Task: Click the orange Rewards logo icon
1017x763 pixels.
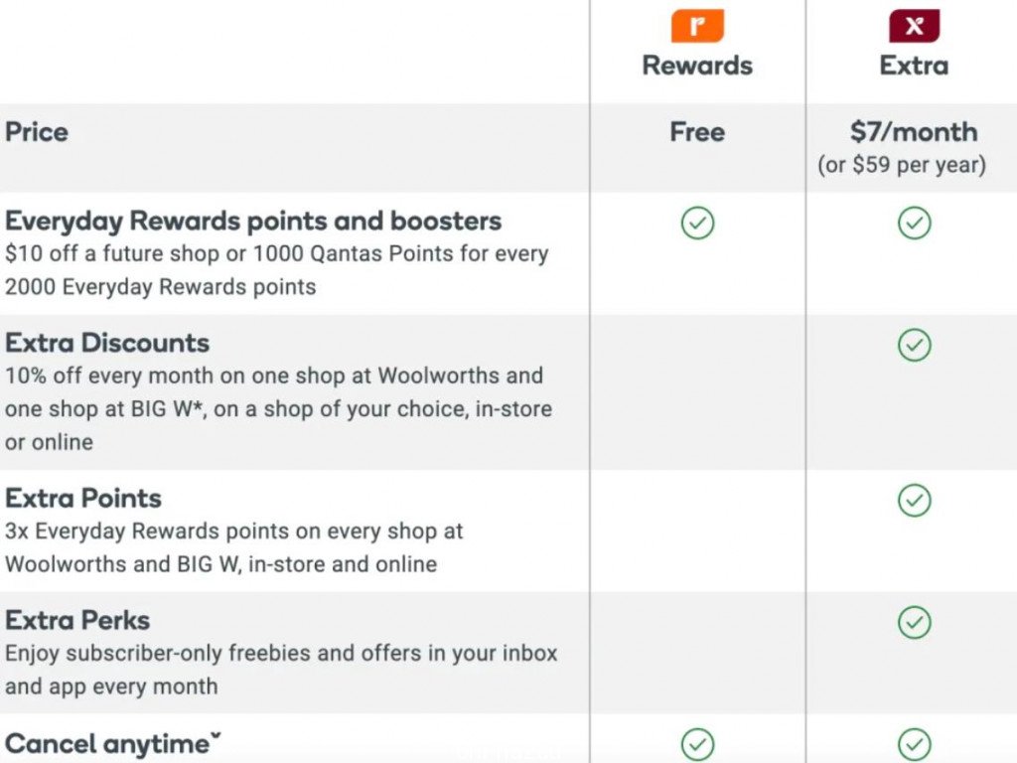Action: click(x=697, y=26)
